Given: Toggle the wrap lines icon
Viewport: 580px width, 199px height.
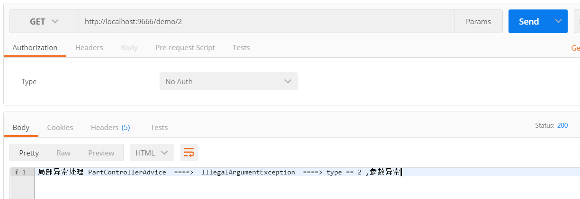Looking at the screenshot, I should (189, 153).
